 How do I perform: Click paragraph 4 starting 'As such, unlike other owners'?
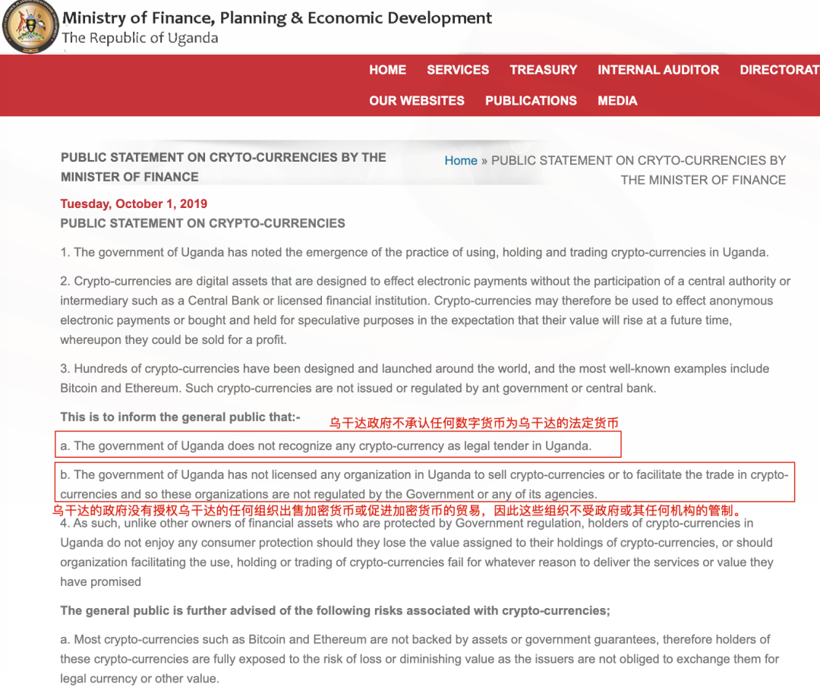[x=417, y=553]
